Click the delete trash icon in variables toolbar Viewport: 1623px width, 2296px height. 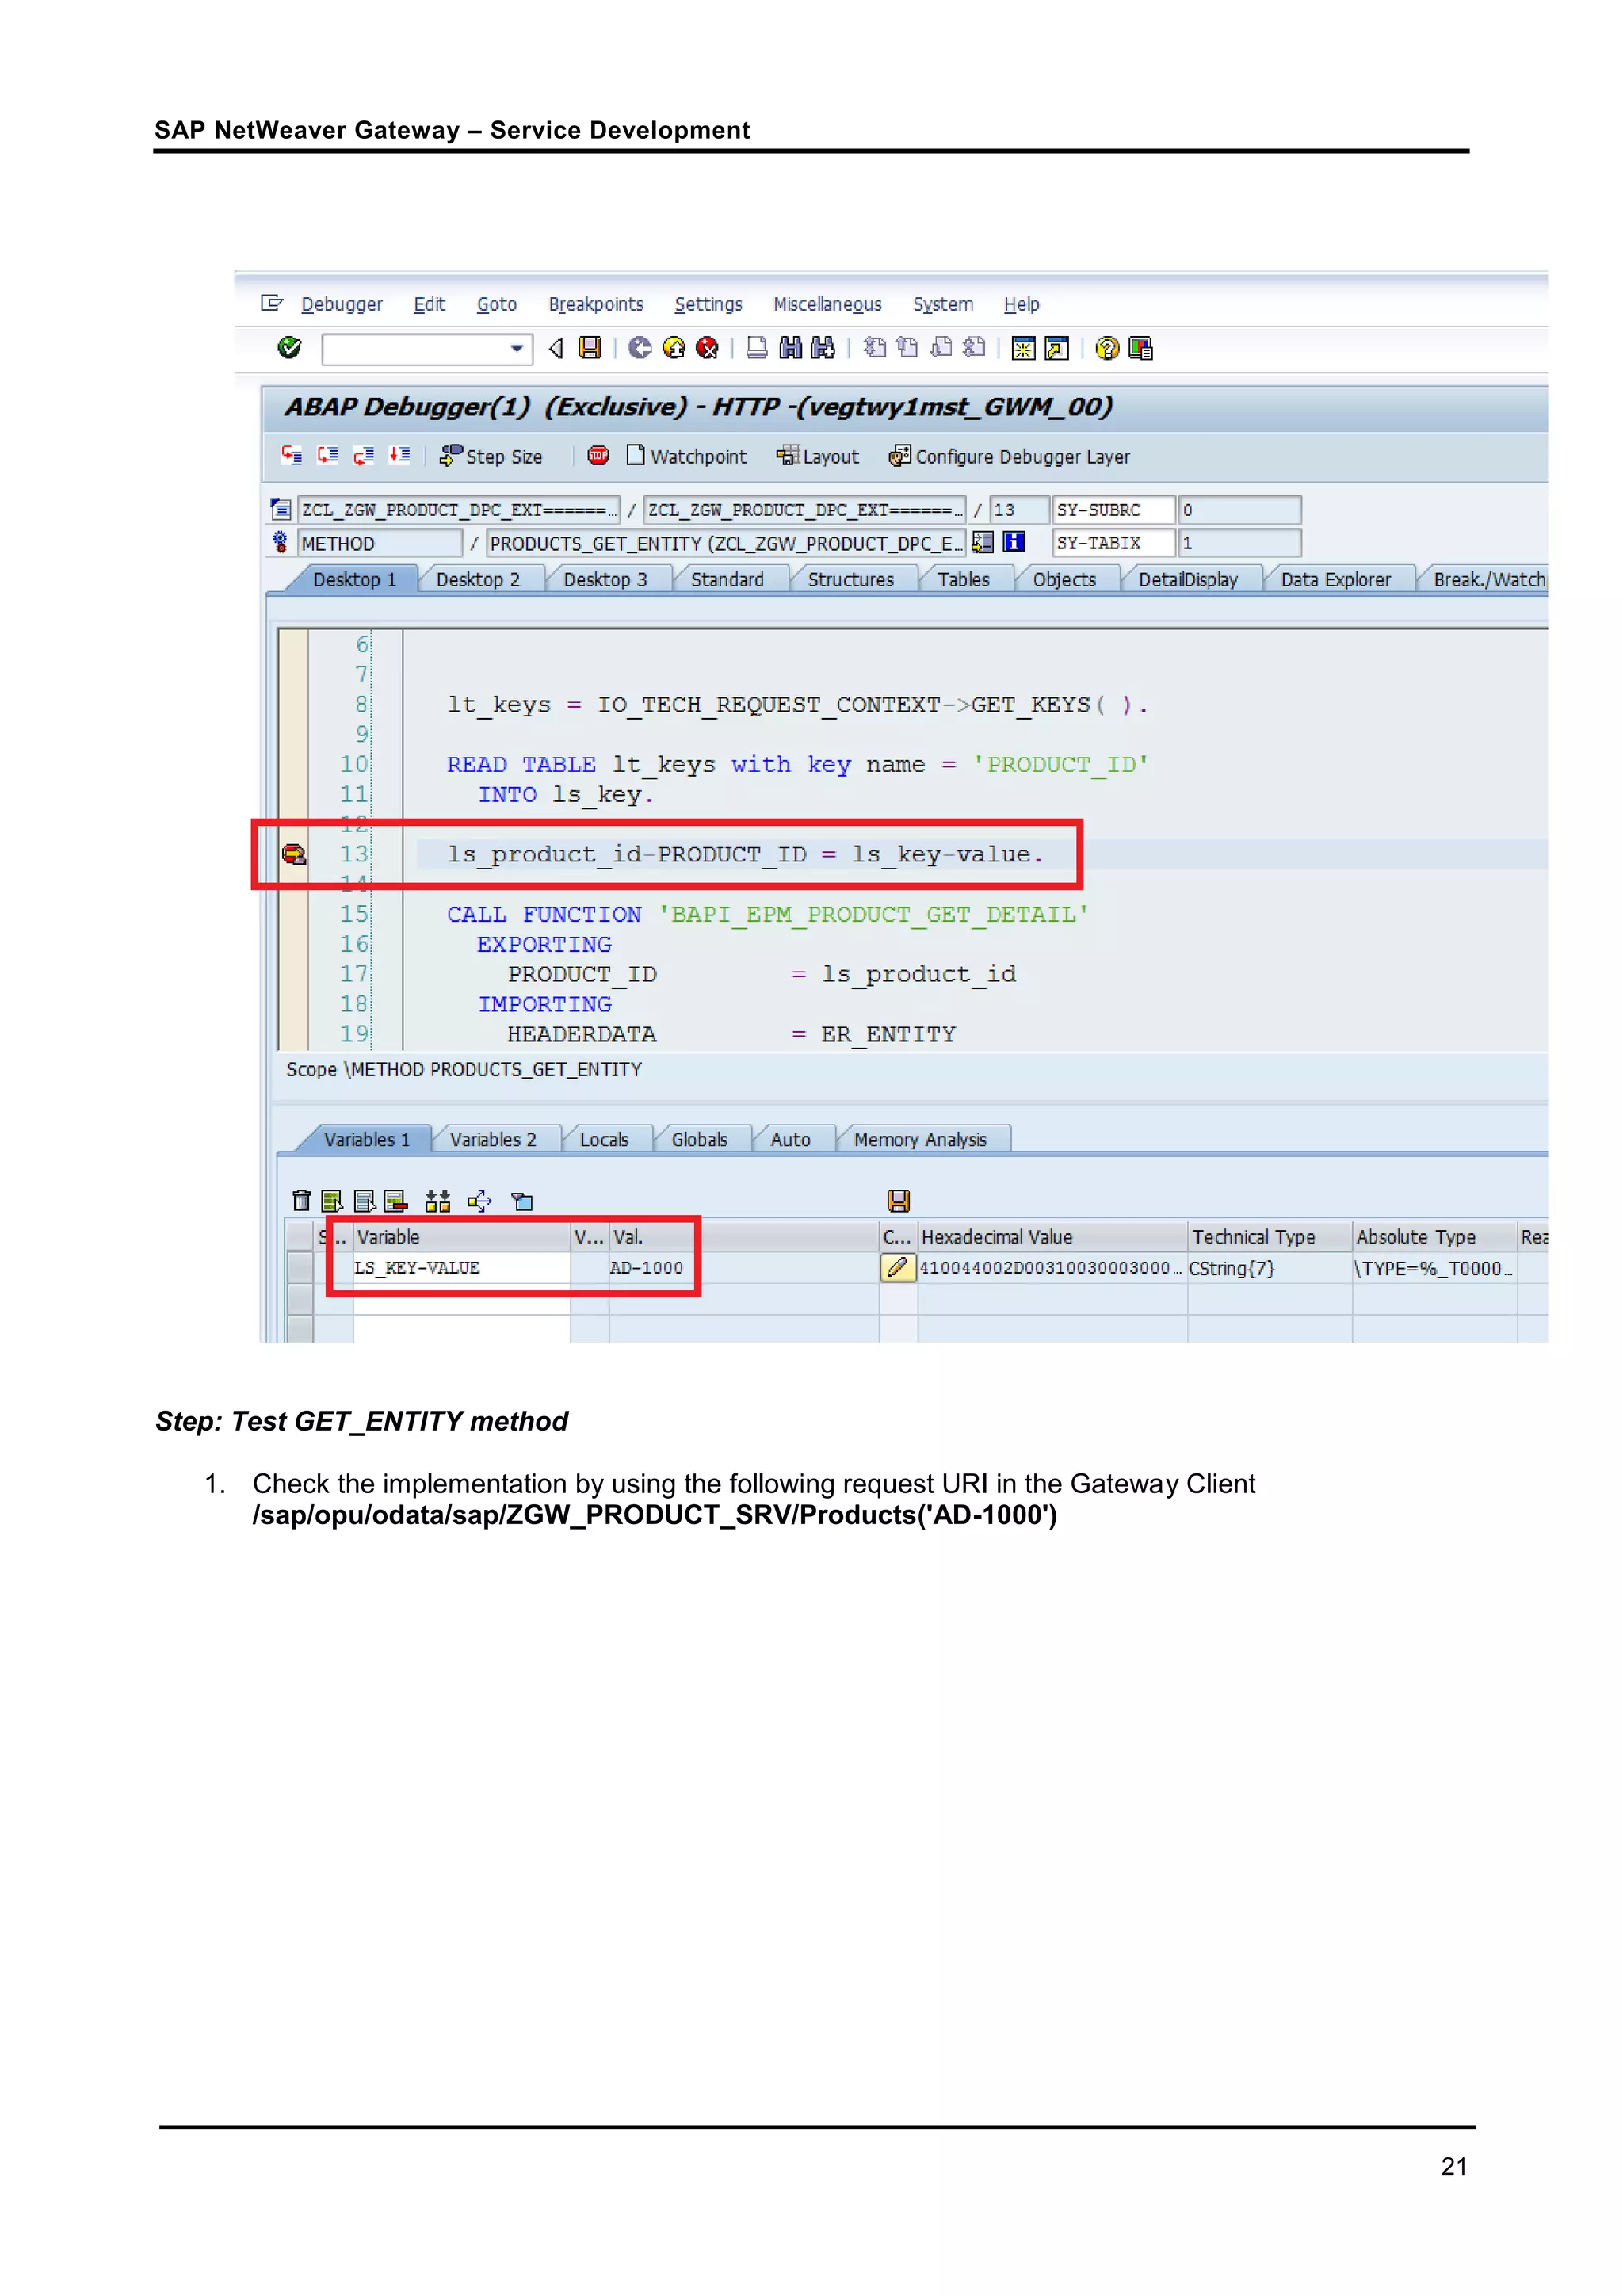(301, 1201)
